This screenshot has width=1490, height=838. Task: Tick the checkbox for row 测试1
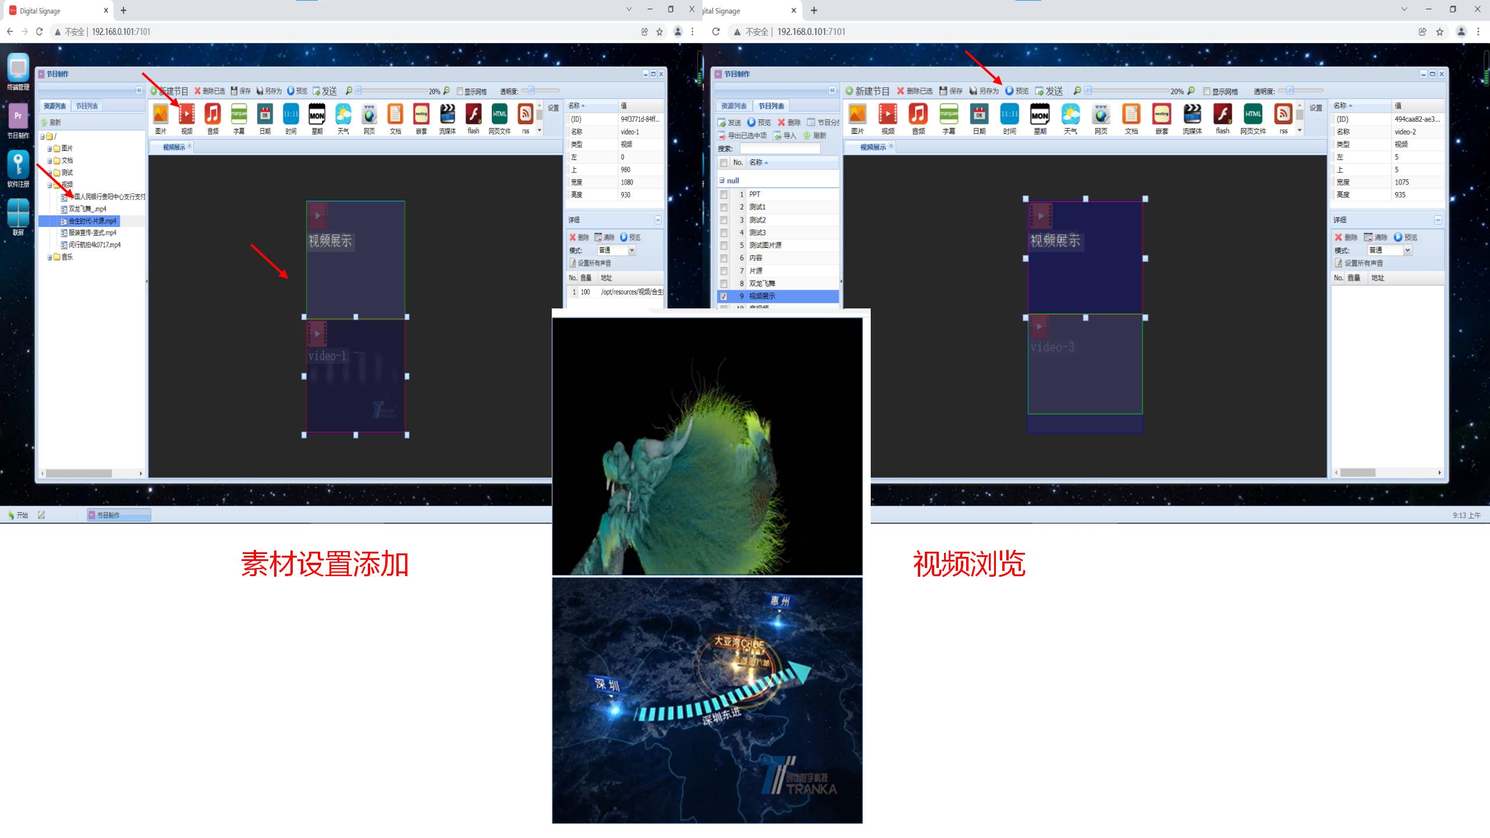[723, 207]
